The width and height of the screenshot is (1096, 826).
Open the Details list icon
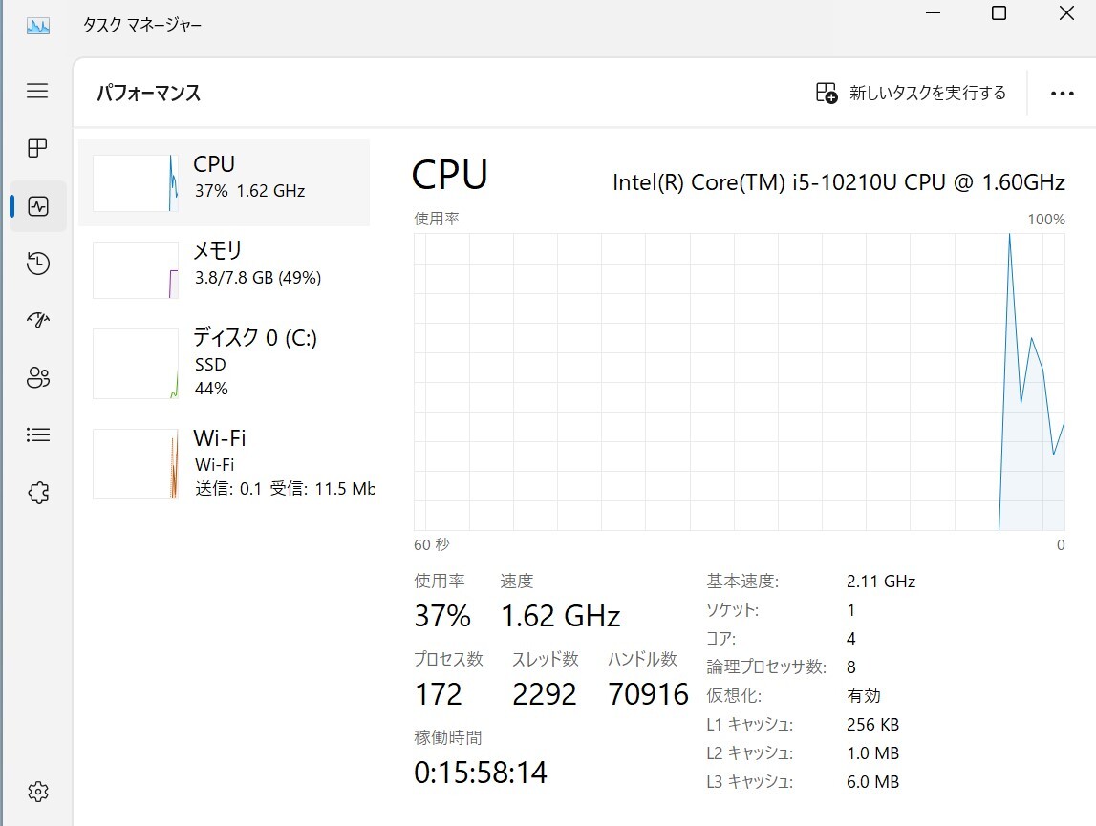click(x=37, y=434)
